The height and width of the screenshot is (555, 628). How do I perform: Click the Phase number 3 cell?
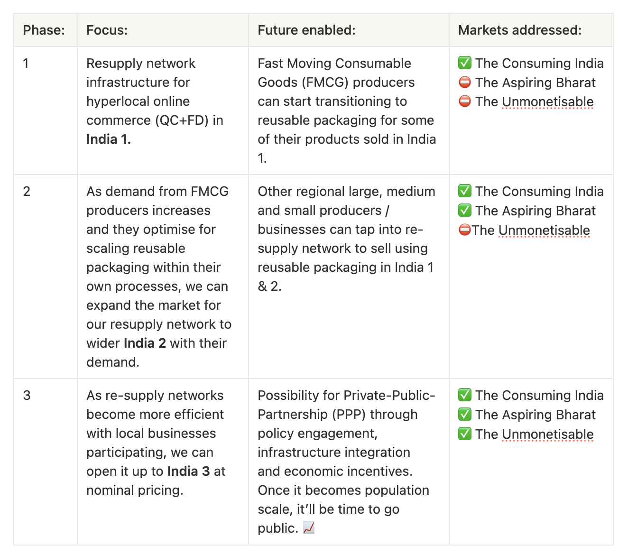pos(46,462)
